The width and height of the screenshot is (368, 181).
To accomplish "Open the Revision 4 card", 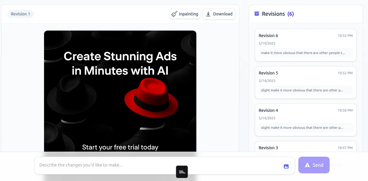I will 306,120.
